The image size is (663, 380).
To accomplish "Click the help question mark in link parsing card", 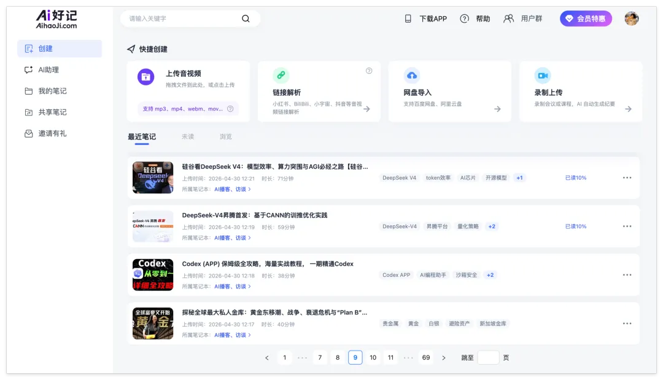I will [x=369, y=71].
